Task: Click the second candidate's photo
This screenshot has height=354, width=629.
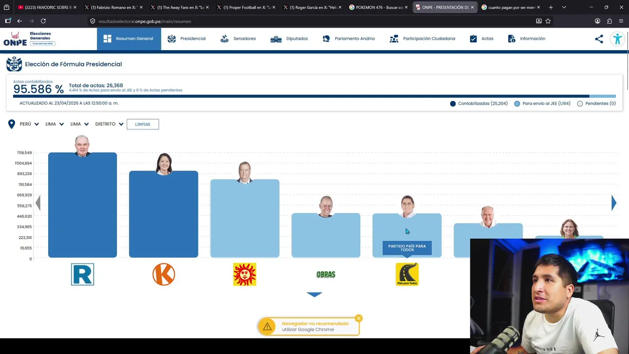Action: point(164,164)
